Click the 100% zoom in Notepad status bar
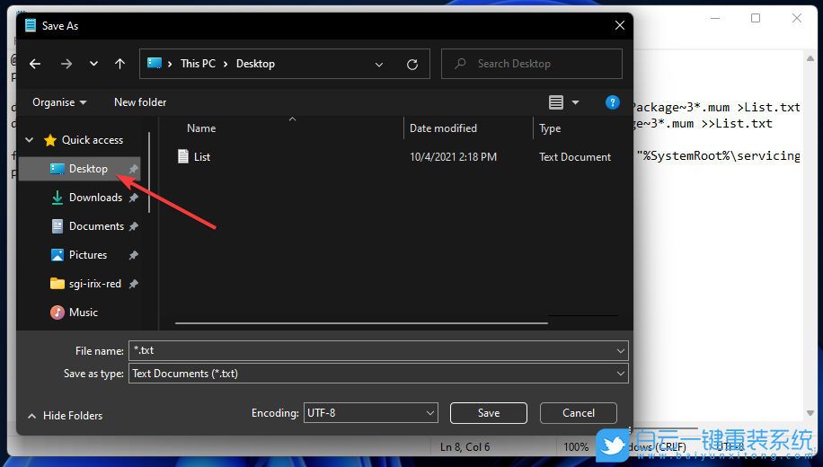 [x=576, y=447]
